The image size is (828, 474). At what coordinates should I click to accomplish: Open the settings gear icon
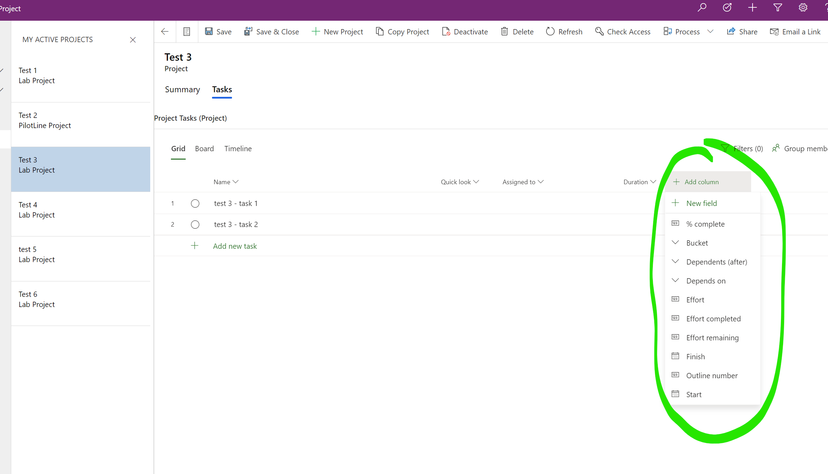[803, 8]
